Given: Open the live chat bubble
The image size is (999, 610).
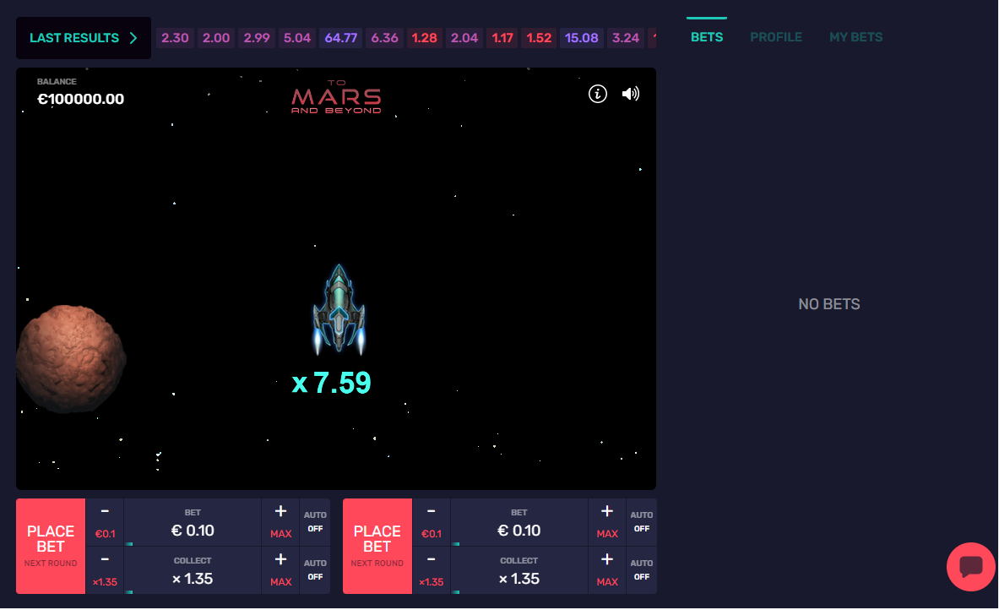Looking at the screenshot, I should 970,566.
